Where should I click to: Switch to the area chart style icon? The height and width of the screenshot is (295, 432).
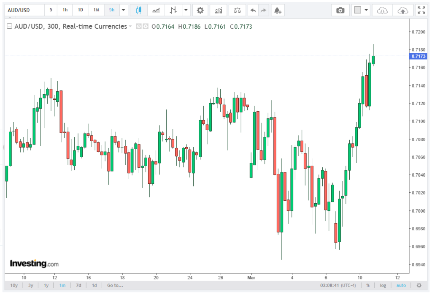(156, 10)
